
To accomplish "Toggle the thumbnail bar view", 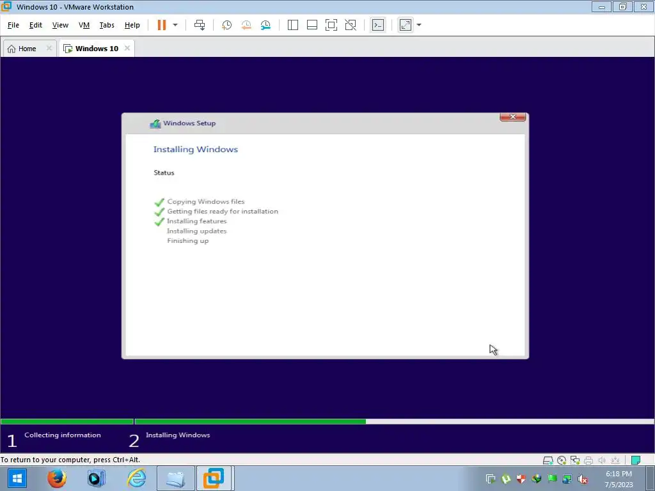I will tap(312, 25).
